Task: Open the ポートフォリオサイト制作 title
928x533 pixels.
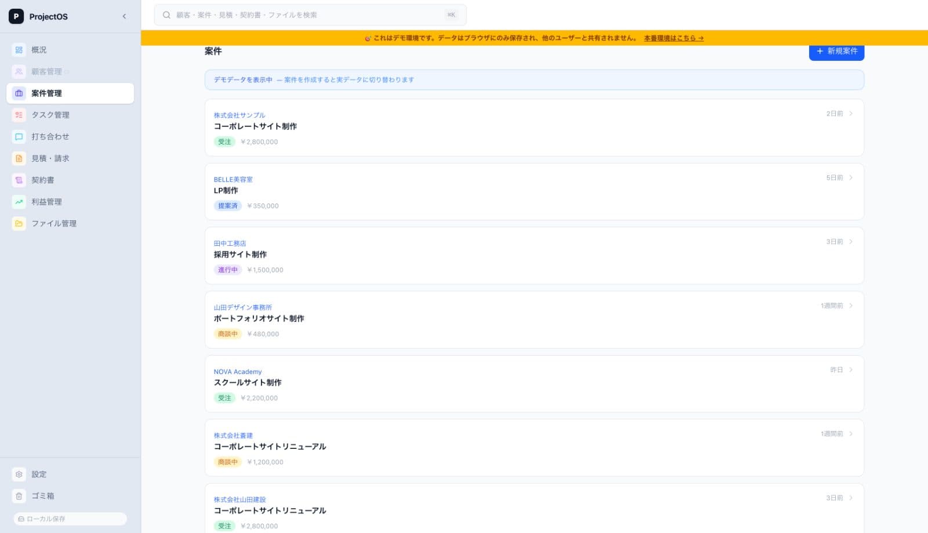Action: (x=259, y=318)
